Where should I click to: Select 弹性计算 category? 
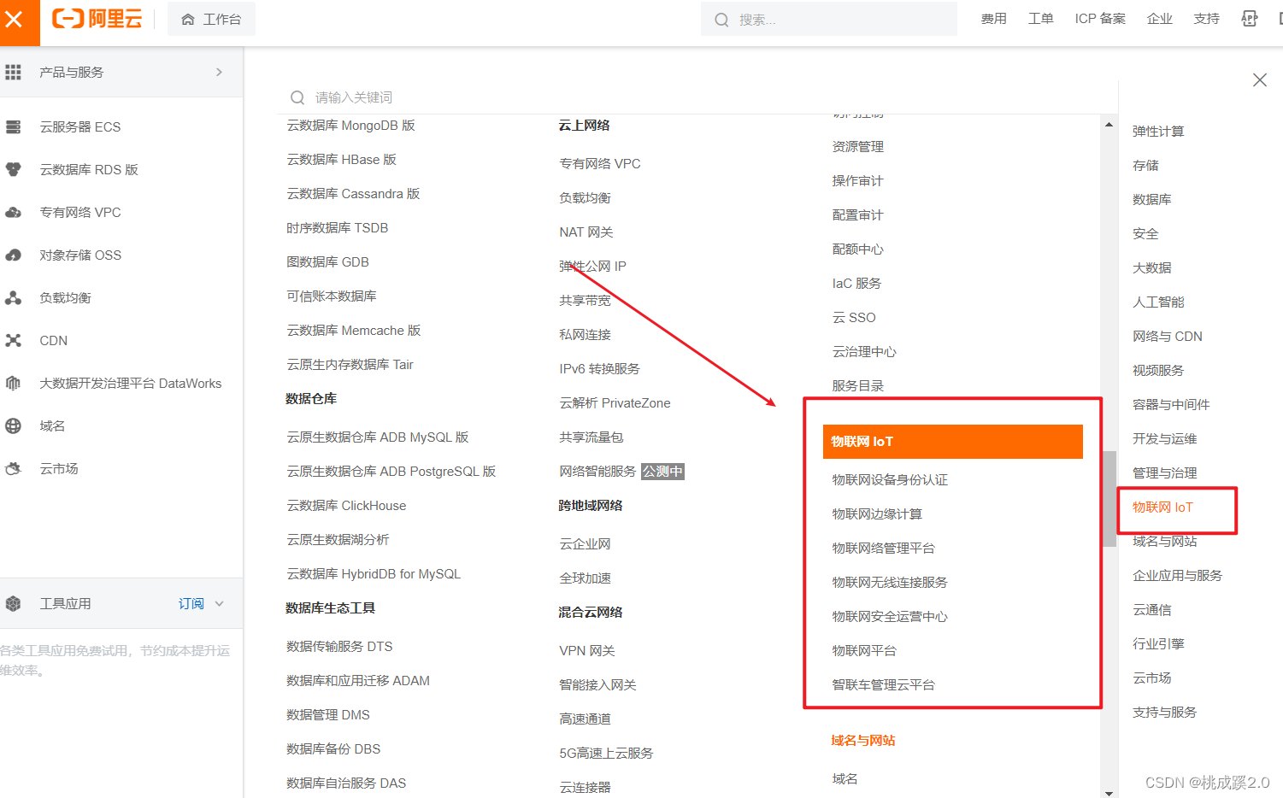[x=1158, y=132]
